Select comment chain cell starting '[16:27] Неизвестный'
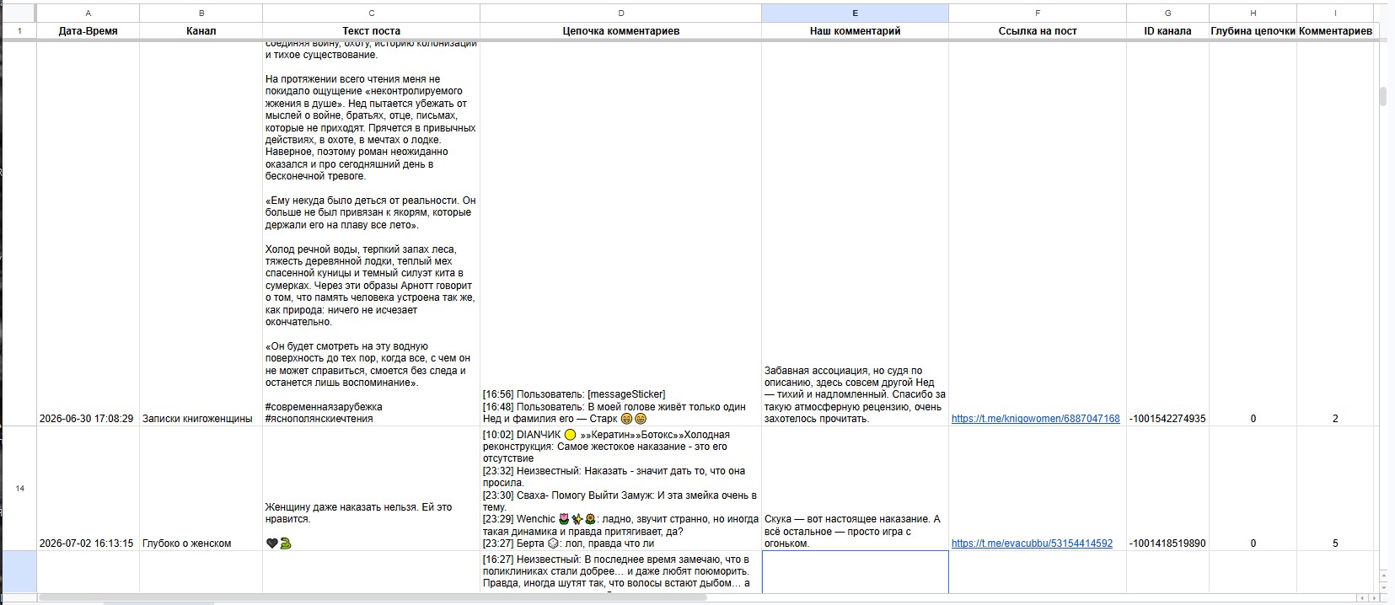 (x=621, y=572)
